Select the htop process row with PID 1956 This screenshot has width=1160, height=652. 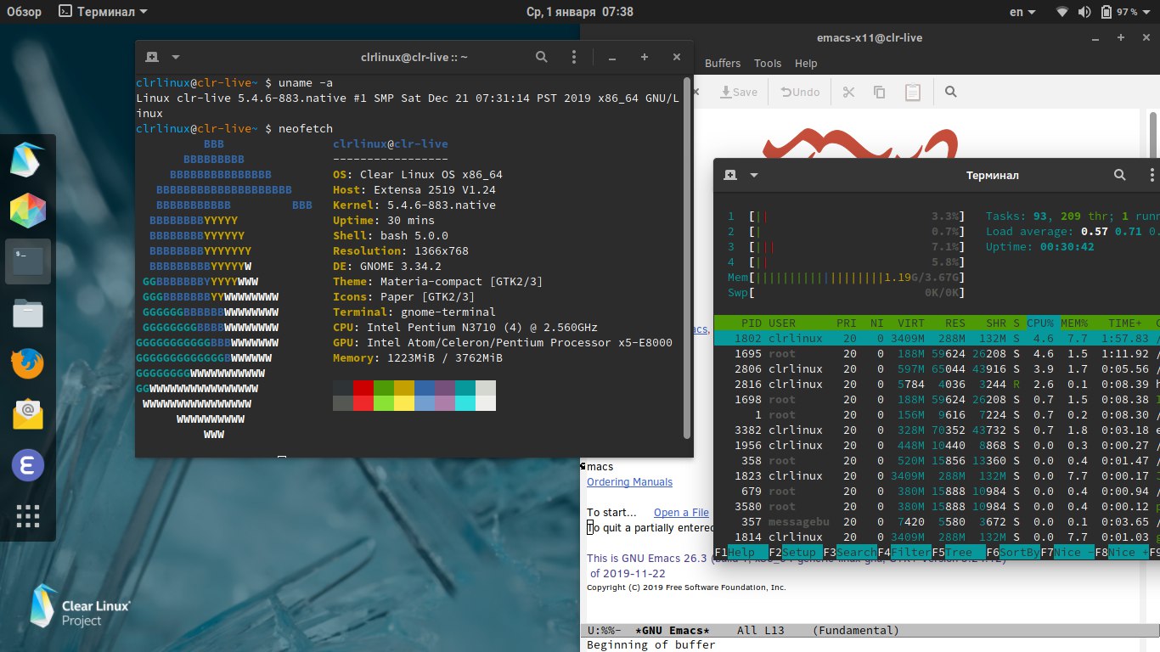[937, 446]
